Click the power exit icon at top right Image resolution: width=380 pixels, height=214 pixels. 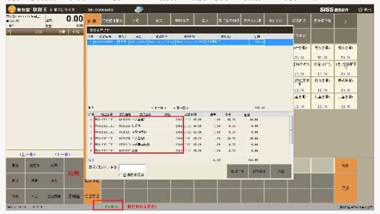click(x=360, y=9)
